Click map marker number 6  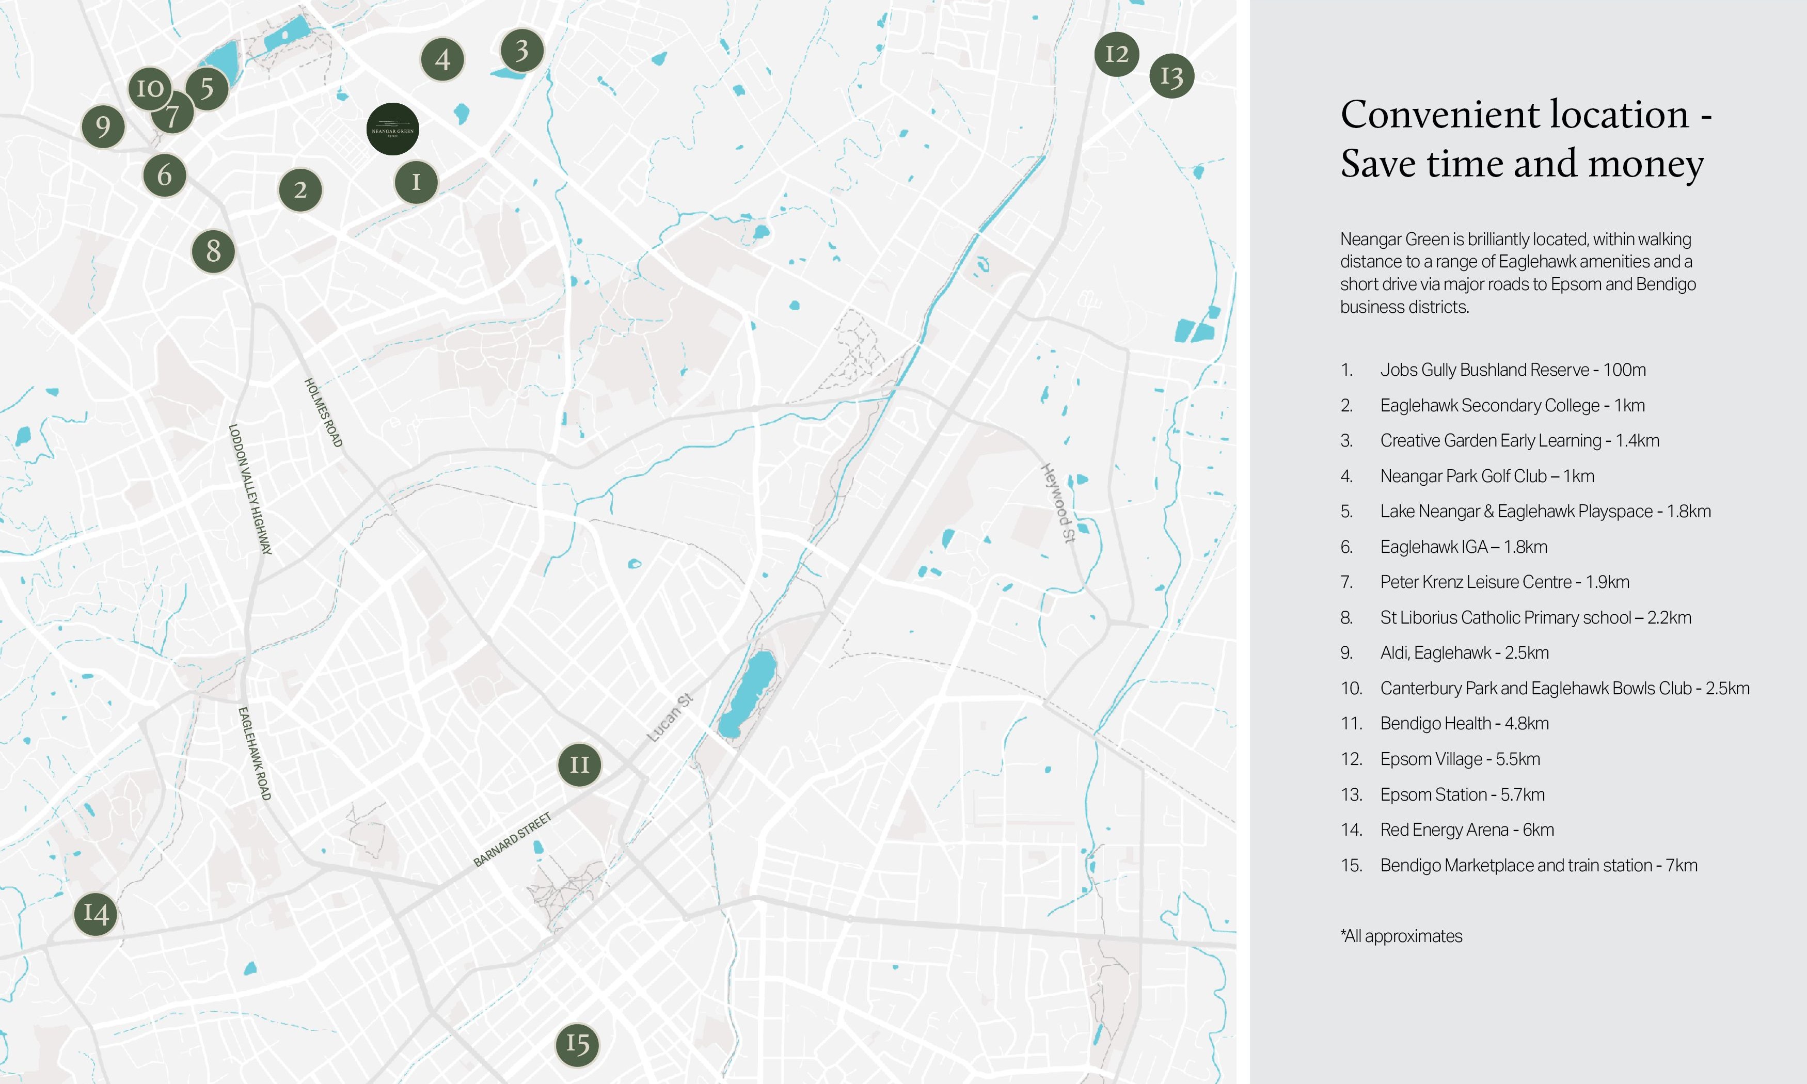[165, 176]
